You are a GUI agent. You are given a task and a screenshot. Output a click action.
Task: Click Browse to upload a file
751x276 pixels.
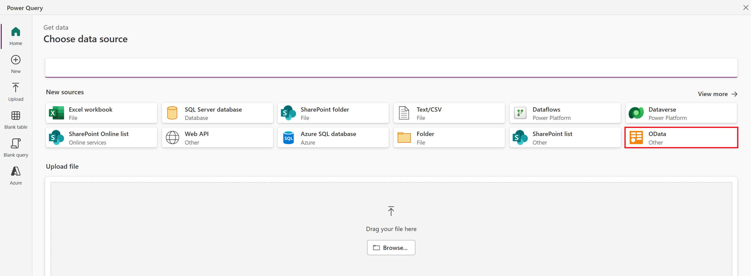tap(390, 248)
